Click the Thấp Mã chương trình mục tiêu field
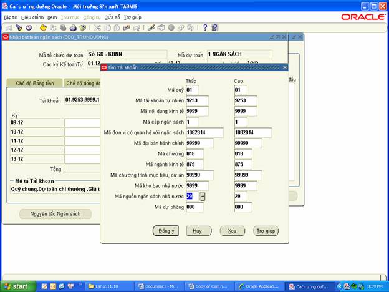Screen dimensions: 389x292 tap(199, 175)
